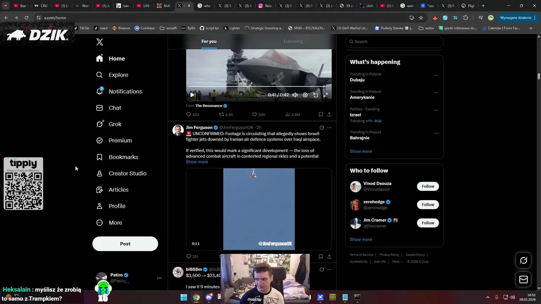Open the Coinbase bookmark
This screenshot has height=304, width=541.
(145, 28)
